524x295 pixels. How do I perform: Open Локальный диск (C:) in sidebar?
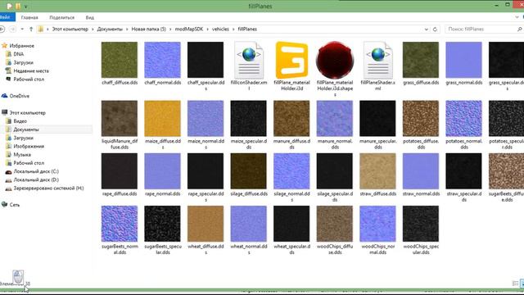(36, 171)
